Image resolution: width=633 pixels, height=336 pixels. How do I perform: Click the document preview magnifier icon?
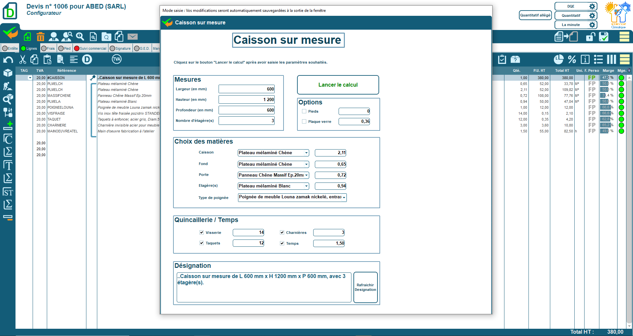click(93, 37)
